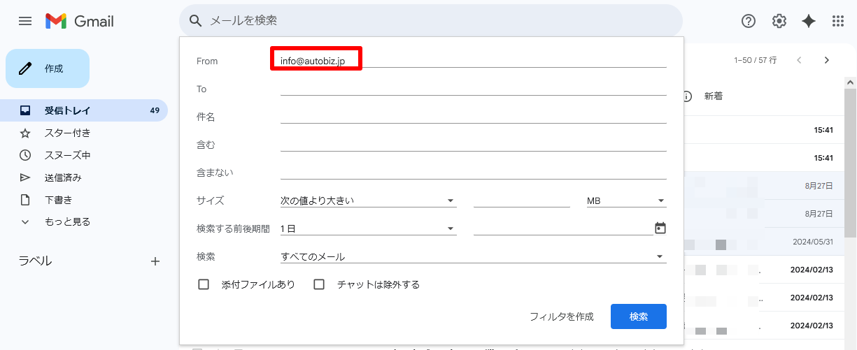Open the 1日 date range dropdown
Viewport: 857px width, 350px height.
tap(368, 228)
